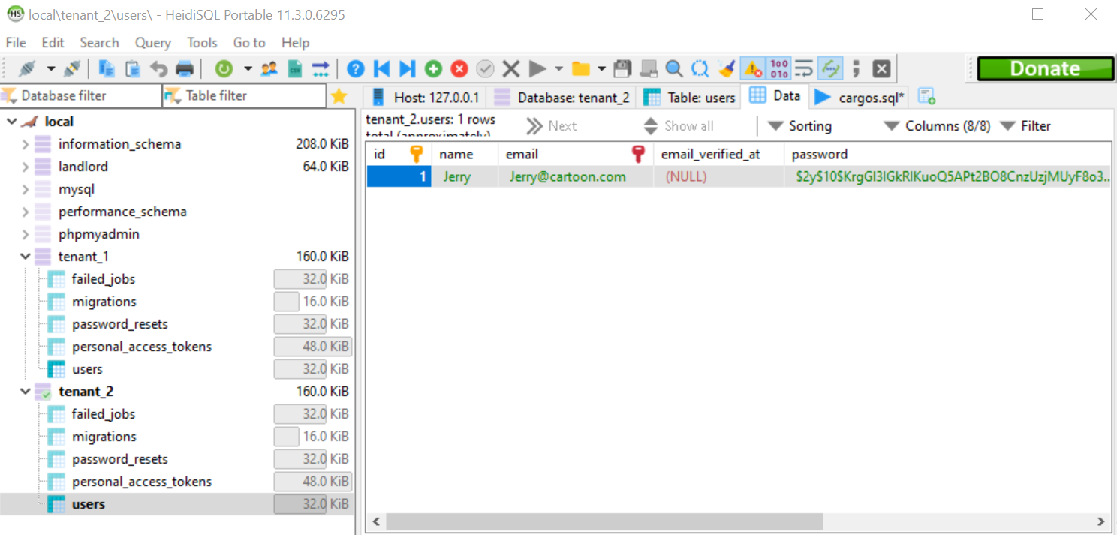Expand the landlord database node
Screen dimensions: 1117x535
pyautogui.click(x=26, y=167)
